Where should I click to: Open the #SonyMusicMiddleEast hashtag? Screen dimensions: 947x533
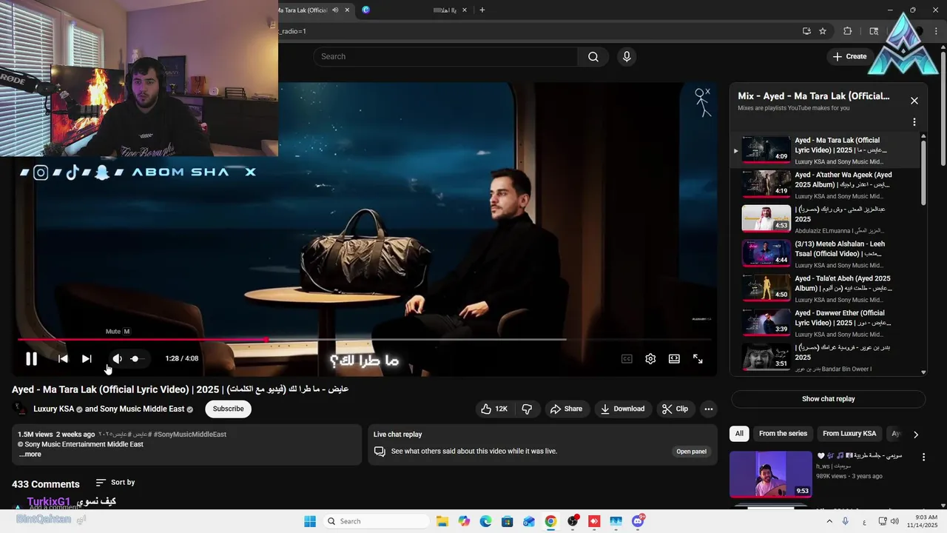coord(190,435)
